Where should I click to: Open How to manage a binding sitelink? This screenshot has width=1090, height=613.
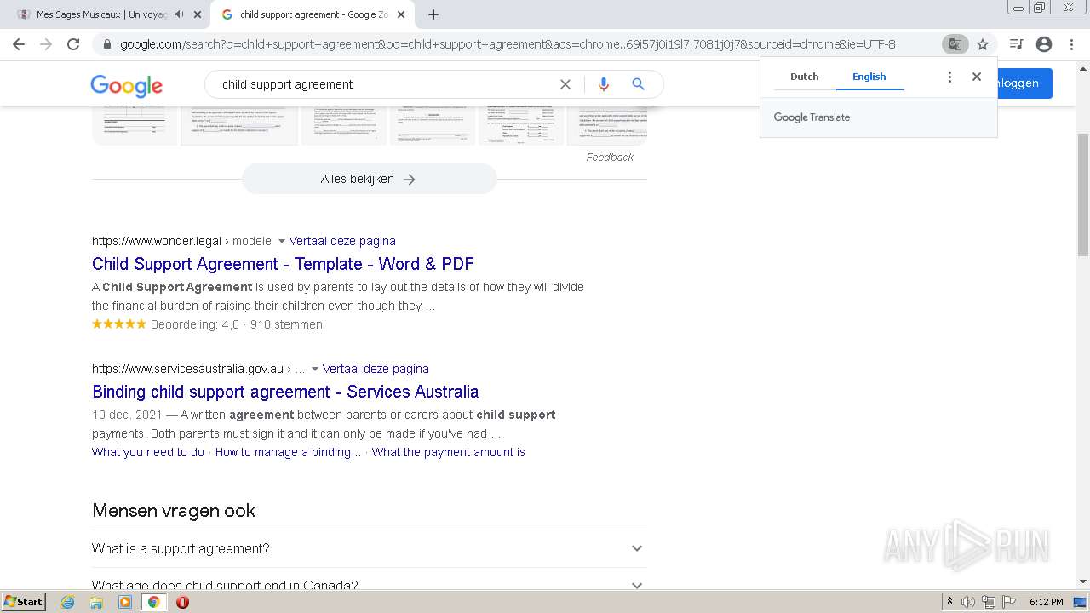click(x=288, y=452)
